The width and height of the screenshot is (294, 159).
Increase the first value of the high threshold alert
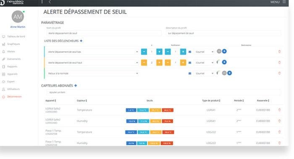pos(159,63)
